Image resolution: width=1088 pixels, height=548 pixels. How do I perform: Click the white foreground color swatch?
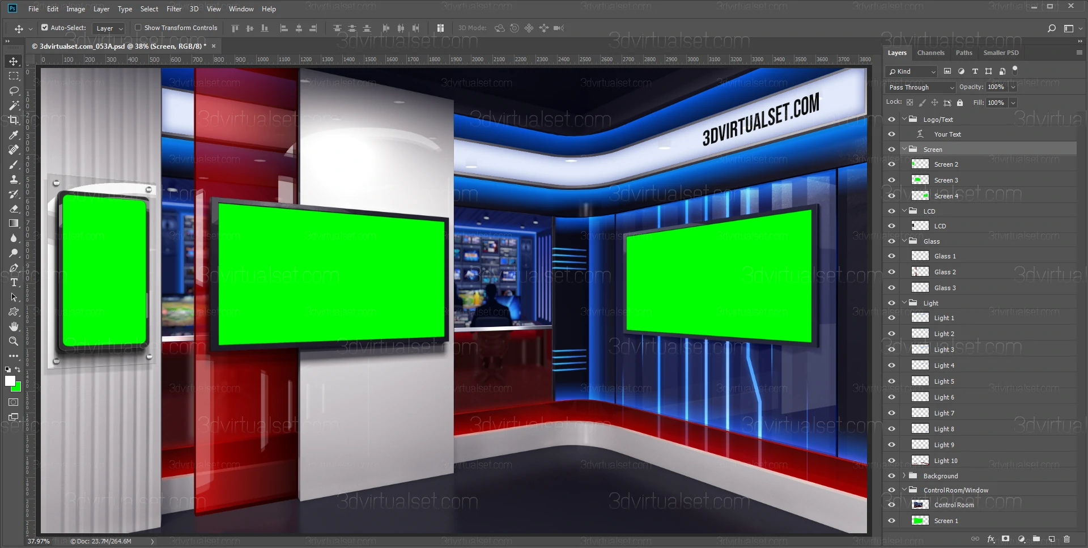click(x=10, y=381)
